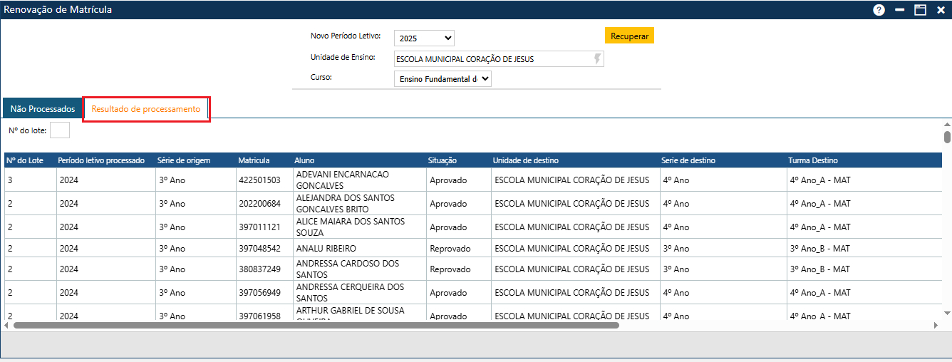The width and height of the screenshot is (952, 362).
Task: Click the Nº do lote input field
Action: pyautogui.click(x=60, y=130)
